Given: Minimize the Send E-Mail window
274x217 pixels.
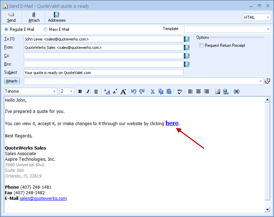Looking at the screenshot, I should click(251, 6).
